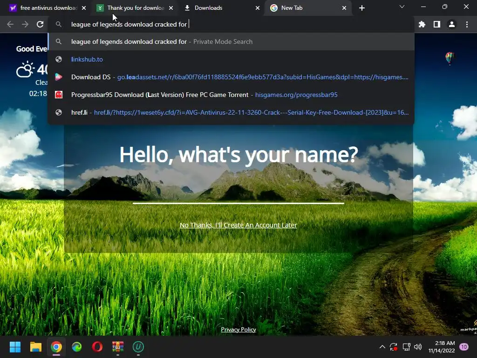Open the network tray icon
The width and height of the screenshot is (477, 358).
pos(406,347)
